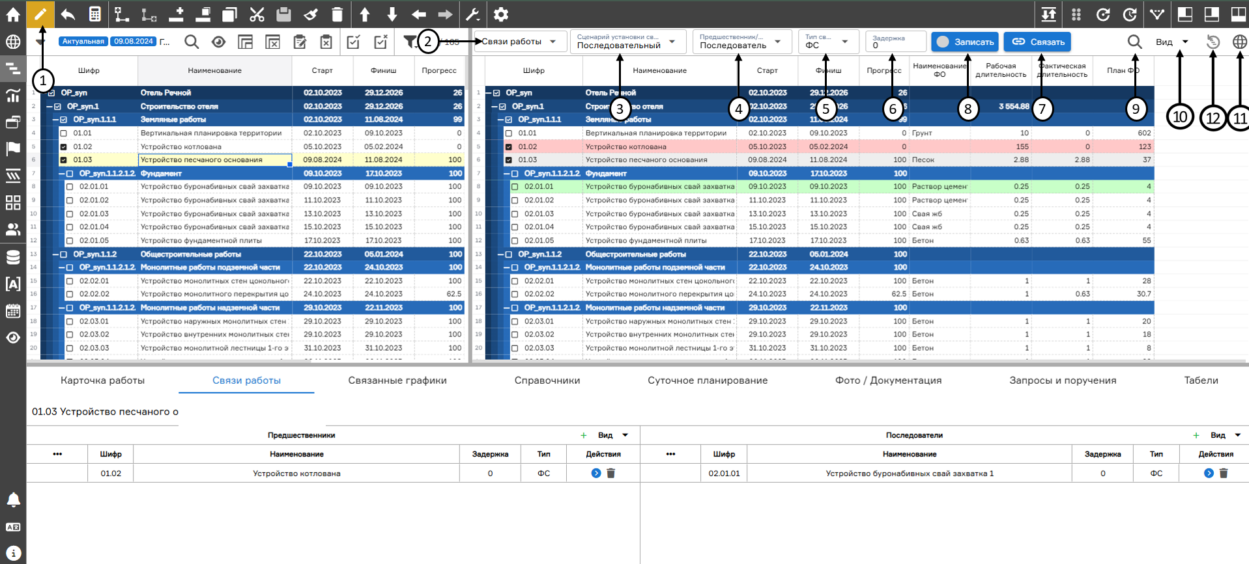This screenshot has height=564, width=1249.
Task: Open Вид dropdown in Предшественники section
Action: pos(613,435)
